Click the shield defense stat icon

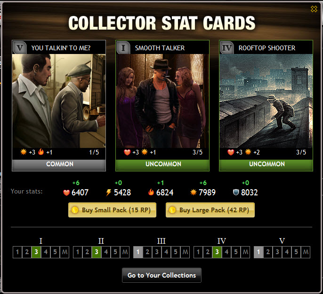pyautogui.click(x=235, y=192)
